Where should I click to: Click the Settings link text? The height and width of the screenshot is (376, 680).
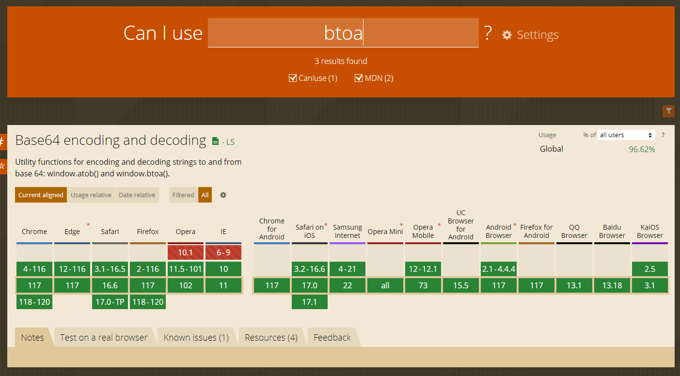click(538, 35)
